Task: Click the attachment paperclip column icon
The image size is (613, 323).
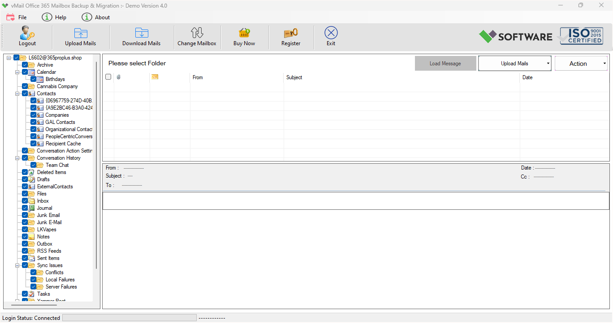Action: (x=119, y=77)
